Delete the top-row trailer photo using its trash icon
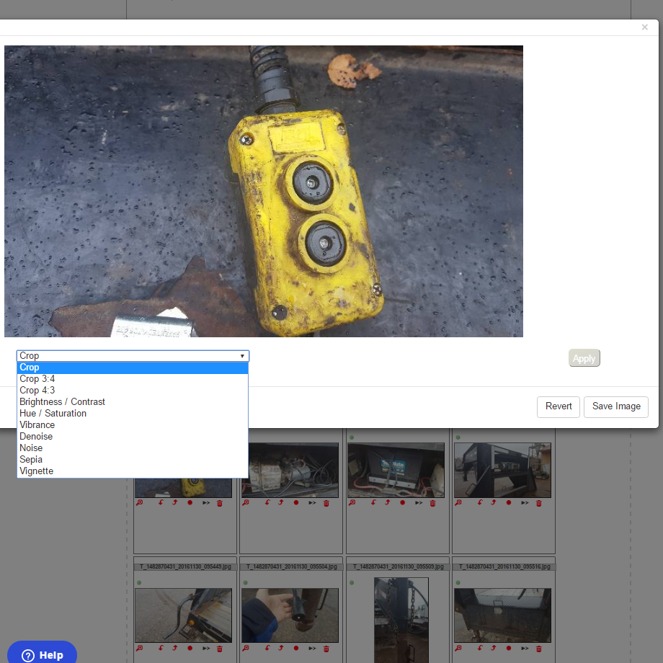This screenshot has width=663, height=663. point(539,503)
